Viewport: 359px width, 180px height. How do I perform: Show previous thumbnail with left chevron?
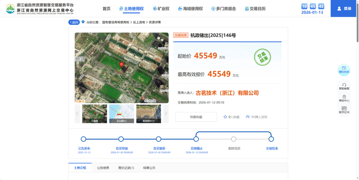(77, 114)
